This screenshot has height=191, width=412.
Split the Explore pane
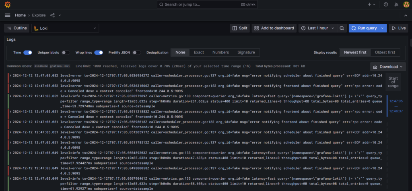coord(240,28)
